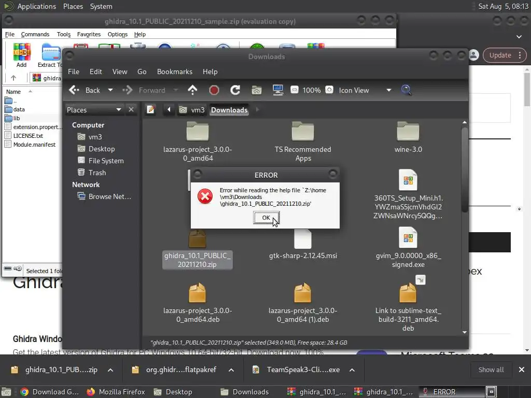
Task: Toggle text-based location entry icon
Action: (151, 110)
